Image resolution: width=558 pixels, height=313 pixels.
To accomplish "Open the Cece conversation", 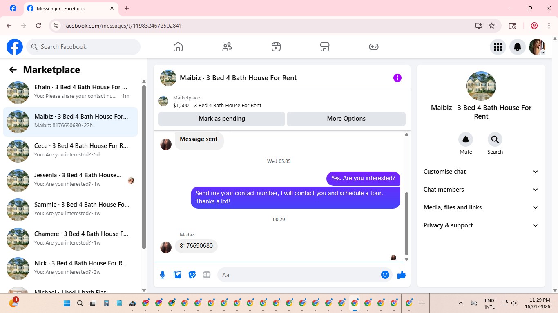I will (x=70, y=151).
